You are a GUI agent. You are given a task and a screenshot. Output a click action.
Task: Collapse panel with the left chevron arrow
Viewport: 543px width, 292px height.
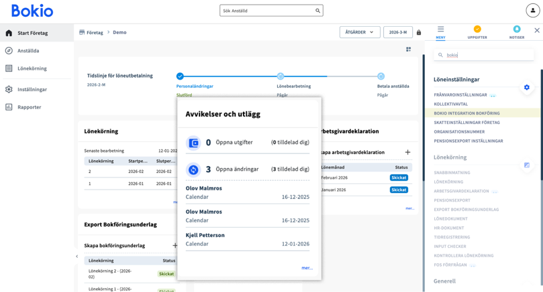pos(77,257)
